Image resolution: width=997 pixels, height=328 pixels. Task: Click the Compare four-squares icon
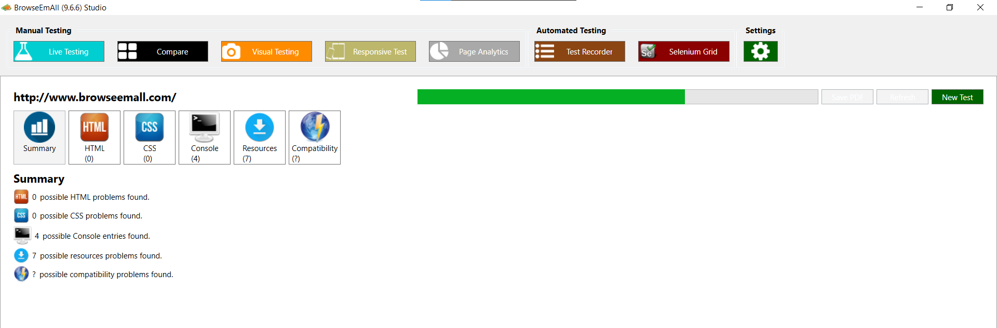tap(127, 51)
